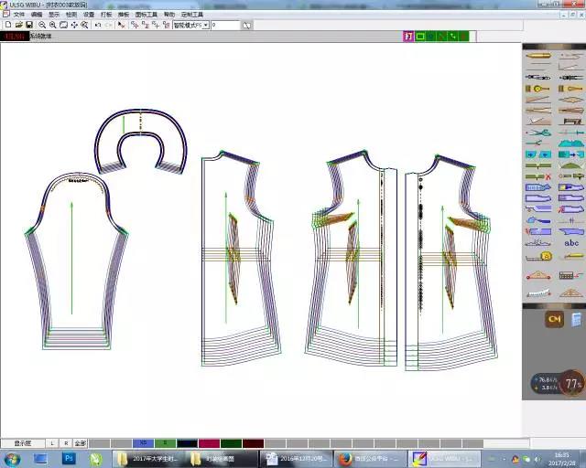Click the zoom out magnifier
Viewport: 586px width, 468px height.
42,25
